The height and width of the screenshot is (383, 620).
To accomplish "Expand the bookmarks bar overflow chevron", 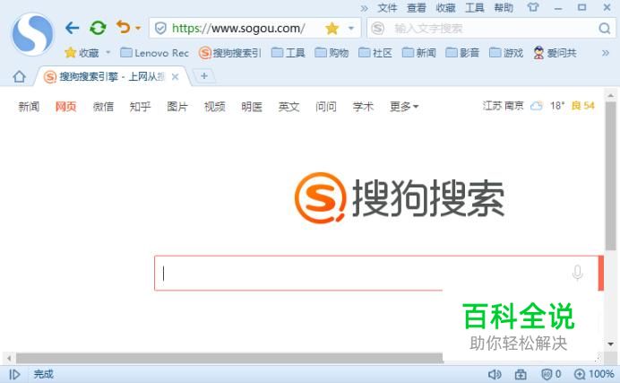I will [x=606, y=53].
